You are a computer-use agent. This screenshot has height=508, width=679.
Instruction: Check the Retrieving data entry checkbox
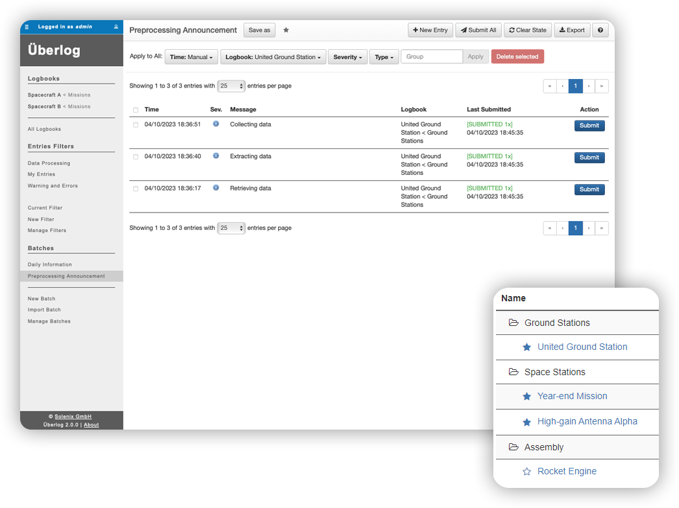pyautogui.click(x=136, y=189)
